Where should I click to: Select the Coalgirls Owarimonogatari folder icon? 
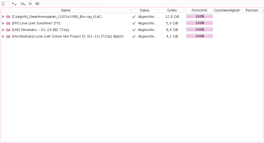click(x=8, y=17)
